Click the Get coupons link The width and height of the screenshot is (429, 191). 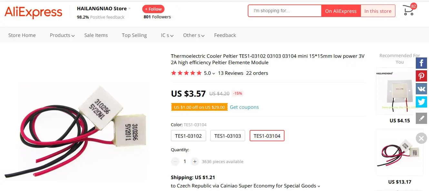244,107
